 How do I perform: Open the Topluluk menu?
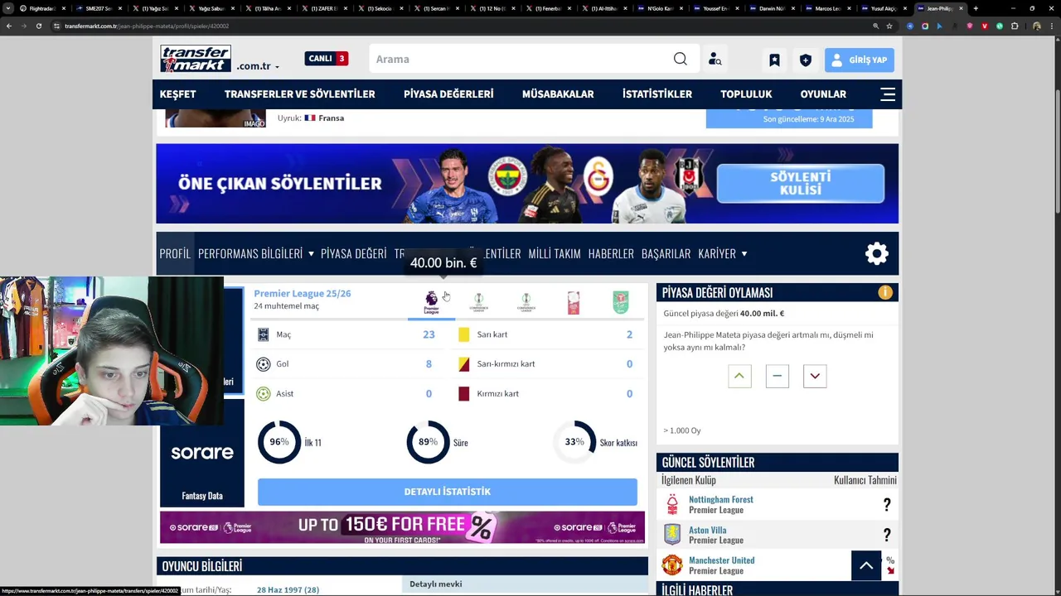(746, 94)
